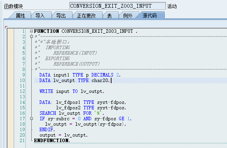This screenshot has width=227, height=148.
Task: Collapse the FUNCTION block on line 1
Action: click(31, 31)
